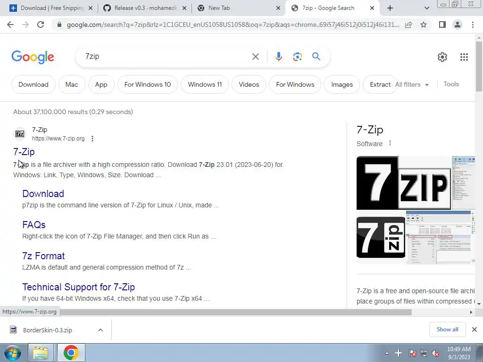
Task: View site info via address bar lock icon
Action: (60, 25)
